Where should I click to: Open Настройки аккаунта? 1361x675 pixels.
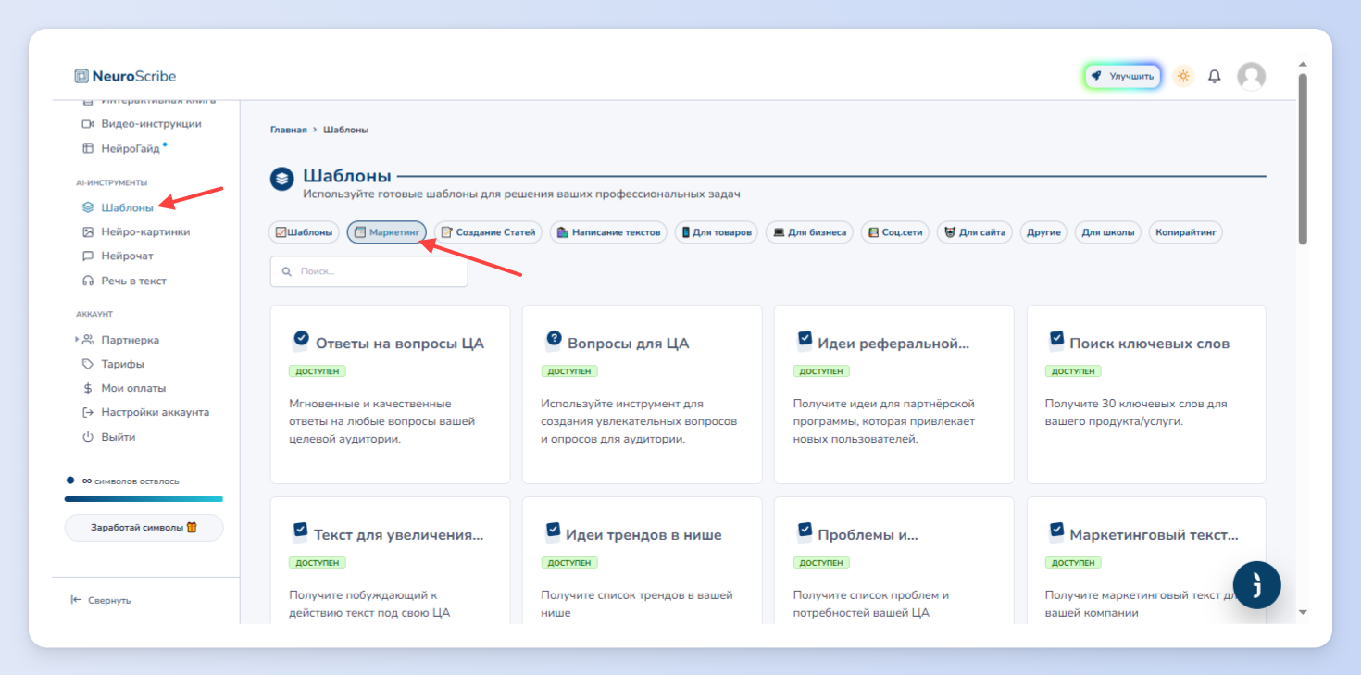coord(155,412)
